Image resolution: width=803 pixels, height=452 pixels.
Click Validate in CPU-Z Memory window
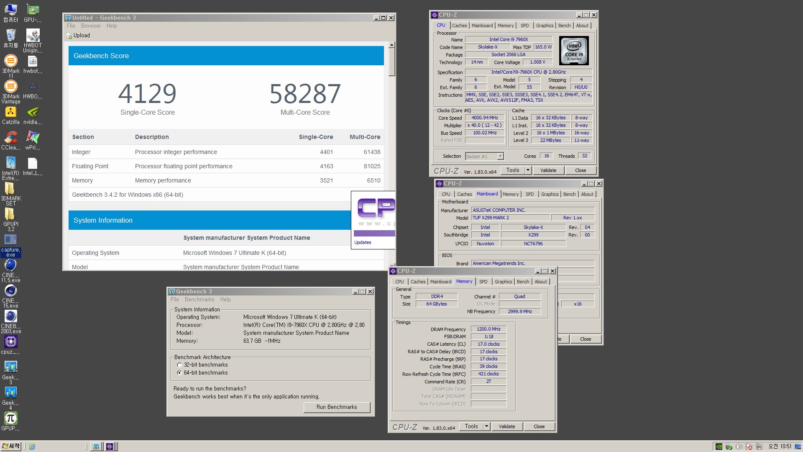tap(507, 426)
